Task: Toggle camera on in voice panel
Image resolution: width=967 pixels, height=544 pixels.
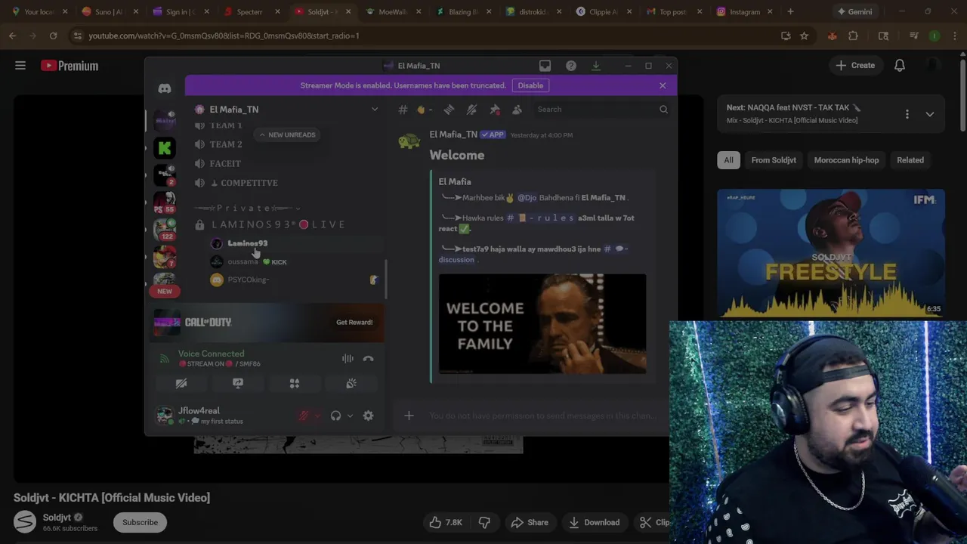Action: (181, 384)
